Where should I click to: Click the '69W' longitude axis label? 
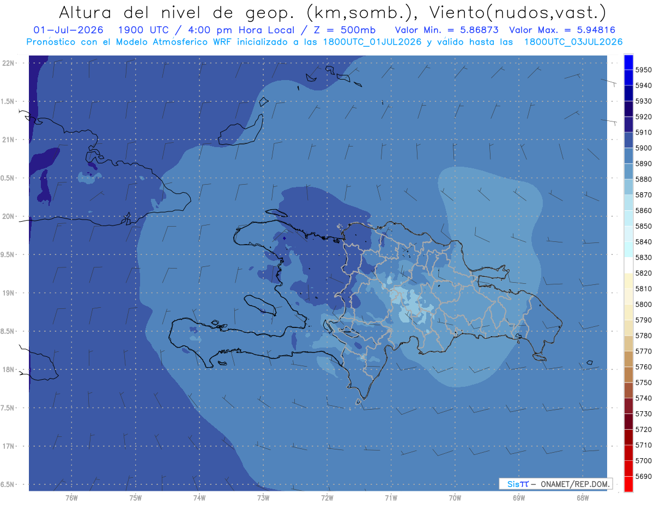pyautogui.click(x=519, y=497)
